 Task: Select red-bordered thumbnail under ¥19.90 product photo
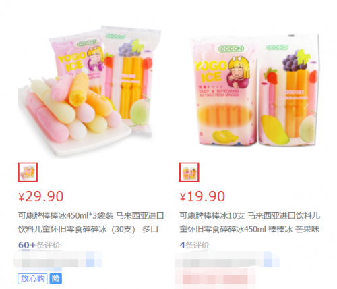point(189,172)
